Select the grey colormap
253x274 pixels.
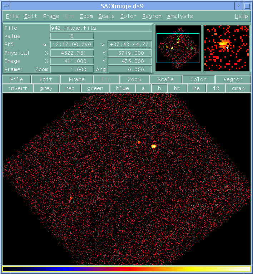pos(46,88)
